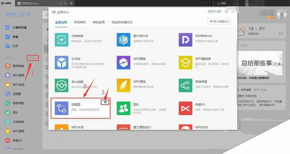Open 文档修复 app icon in 应用中心

61,40
